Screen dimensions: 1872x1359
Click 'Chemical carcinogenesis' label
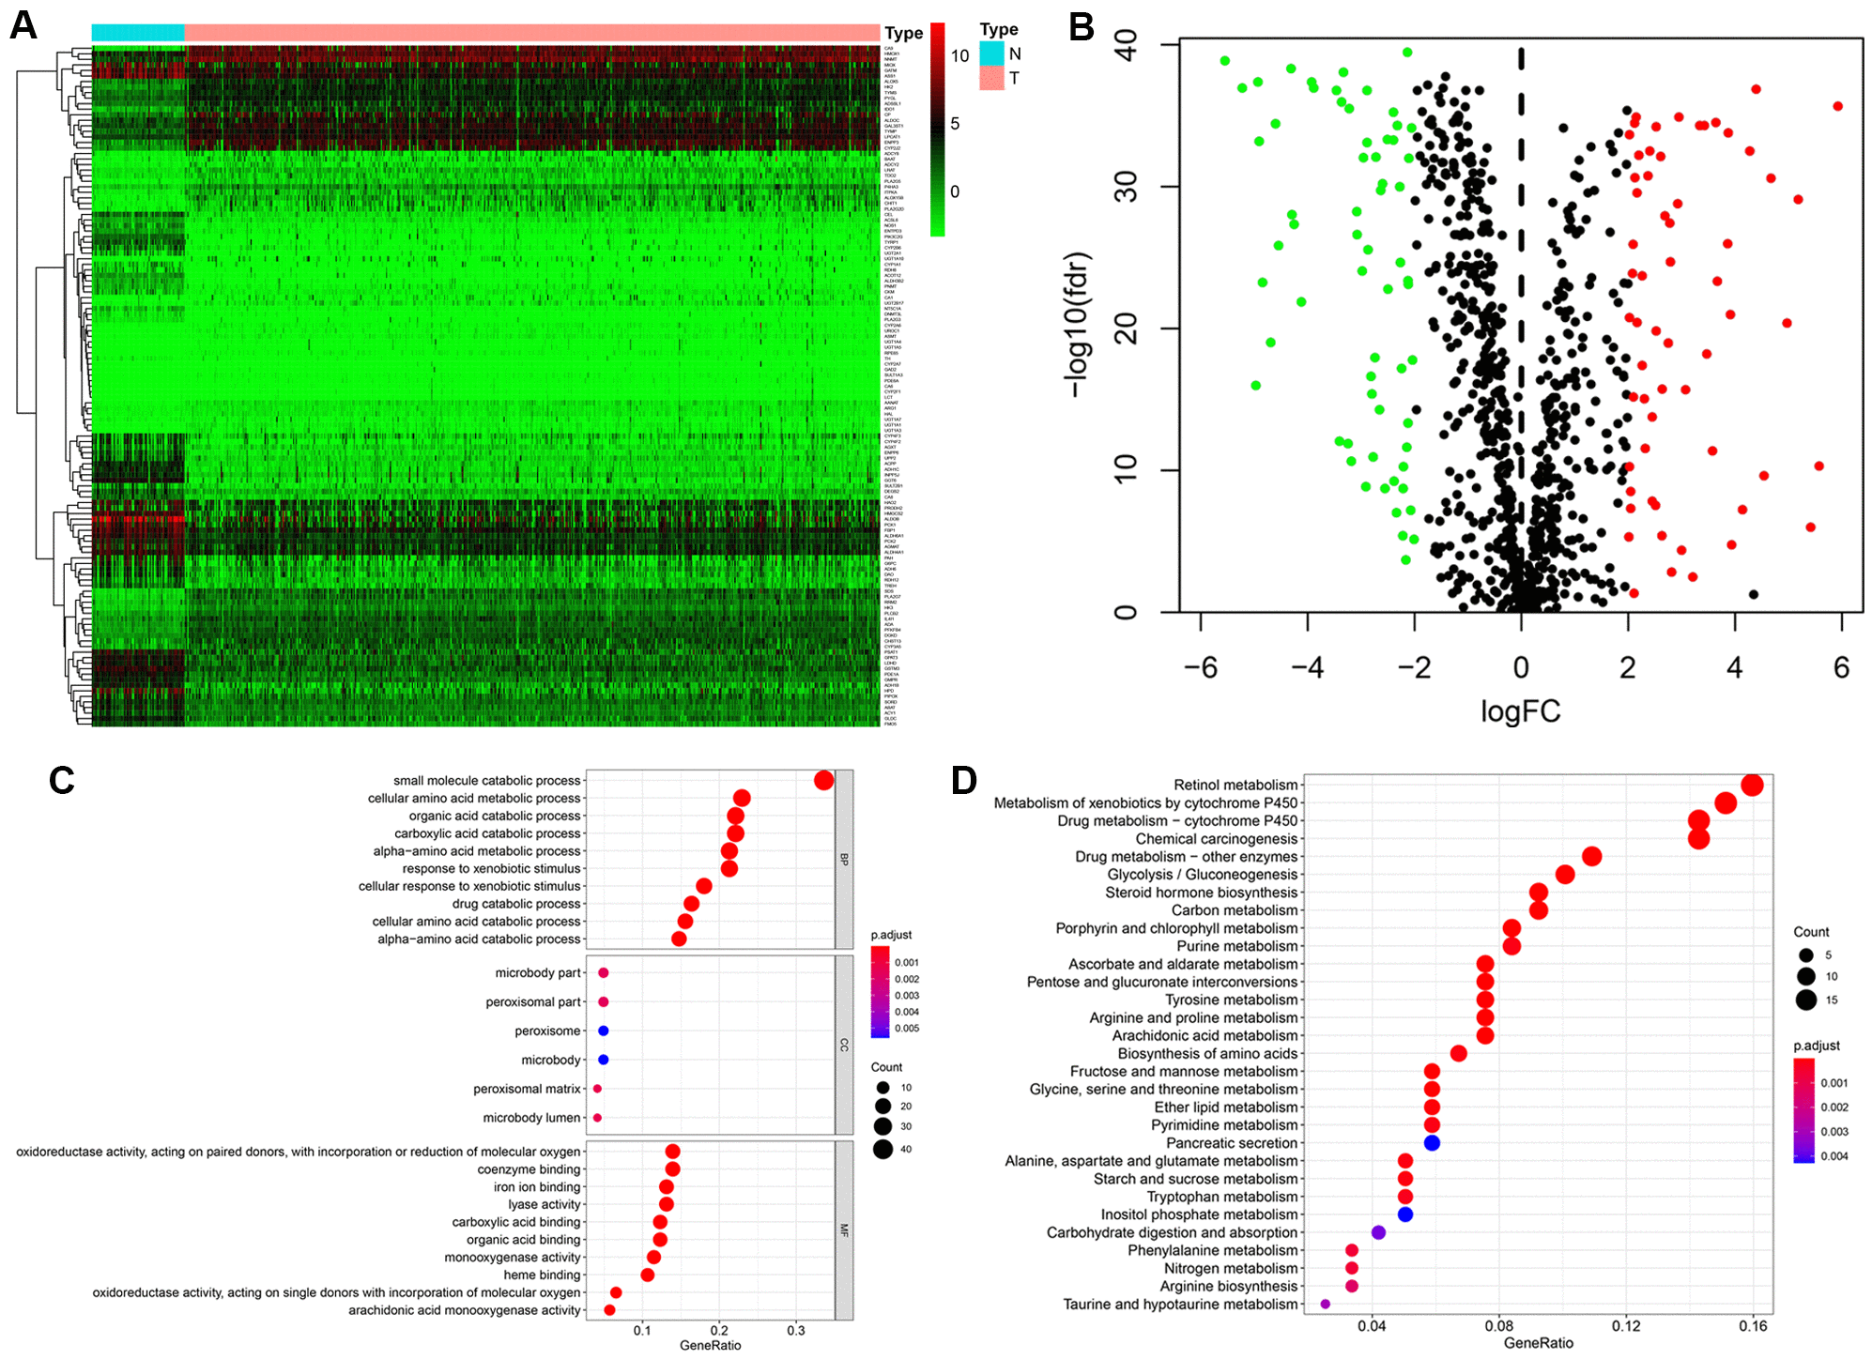1217,839
